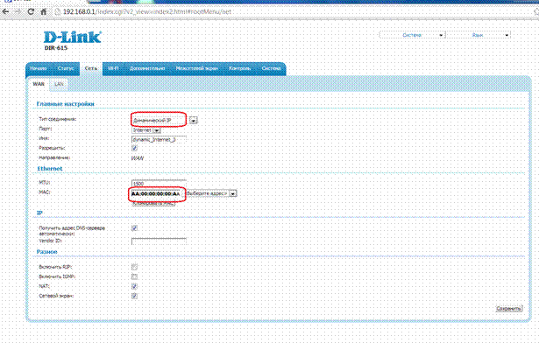Open the Межсетевой экран tab

point(196,68)
